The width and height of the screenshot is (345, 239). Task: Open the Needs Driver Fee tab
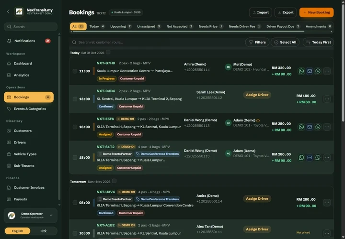click(245, 26)
